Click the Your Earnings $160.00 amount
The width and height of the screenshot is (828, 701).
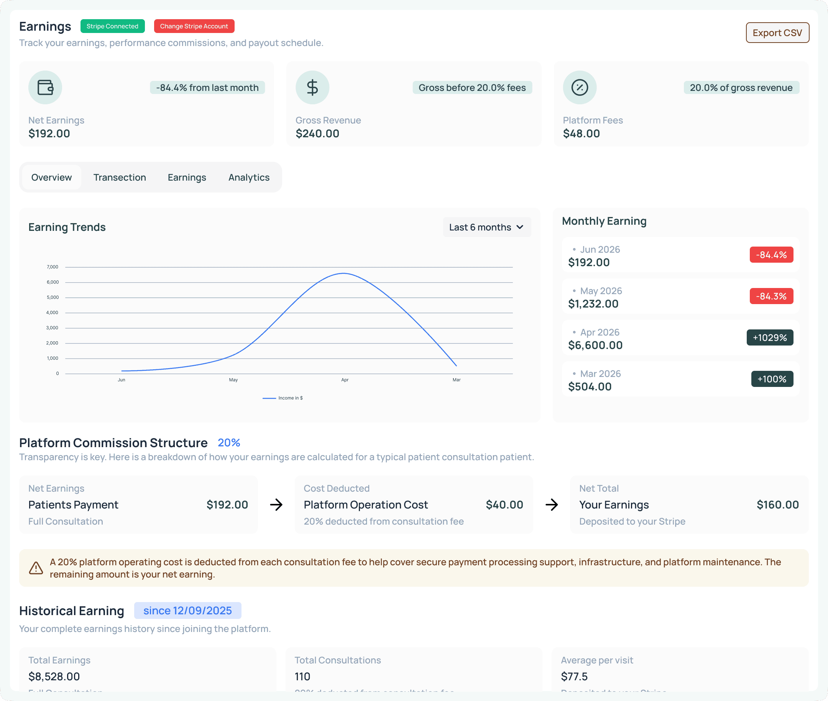(777, 505)
